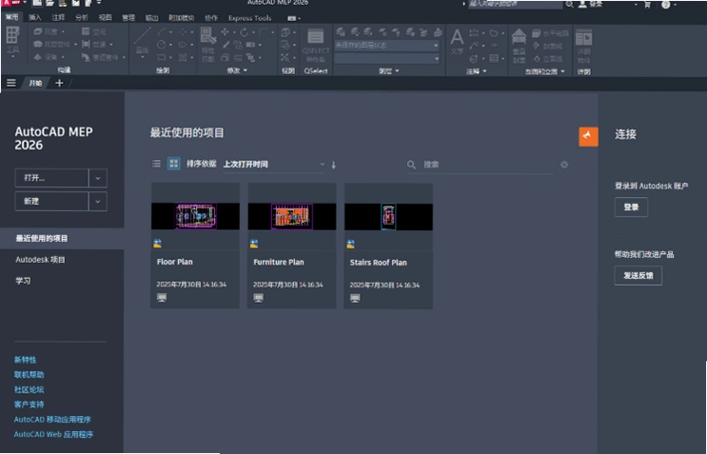Open the hamburger file tab menu
The height and width of the screenshot is (454, 707).
tap(11, 83)
